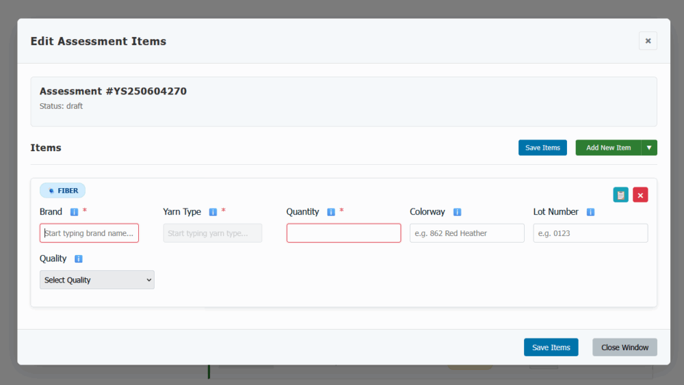Open the Select Quality dropdown
684x385 pixels.
click(x=97, y=280)
